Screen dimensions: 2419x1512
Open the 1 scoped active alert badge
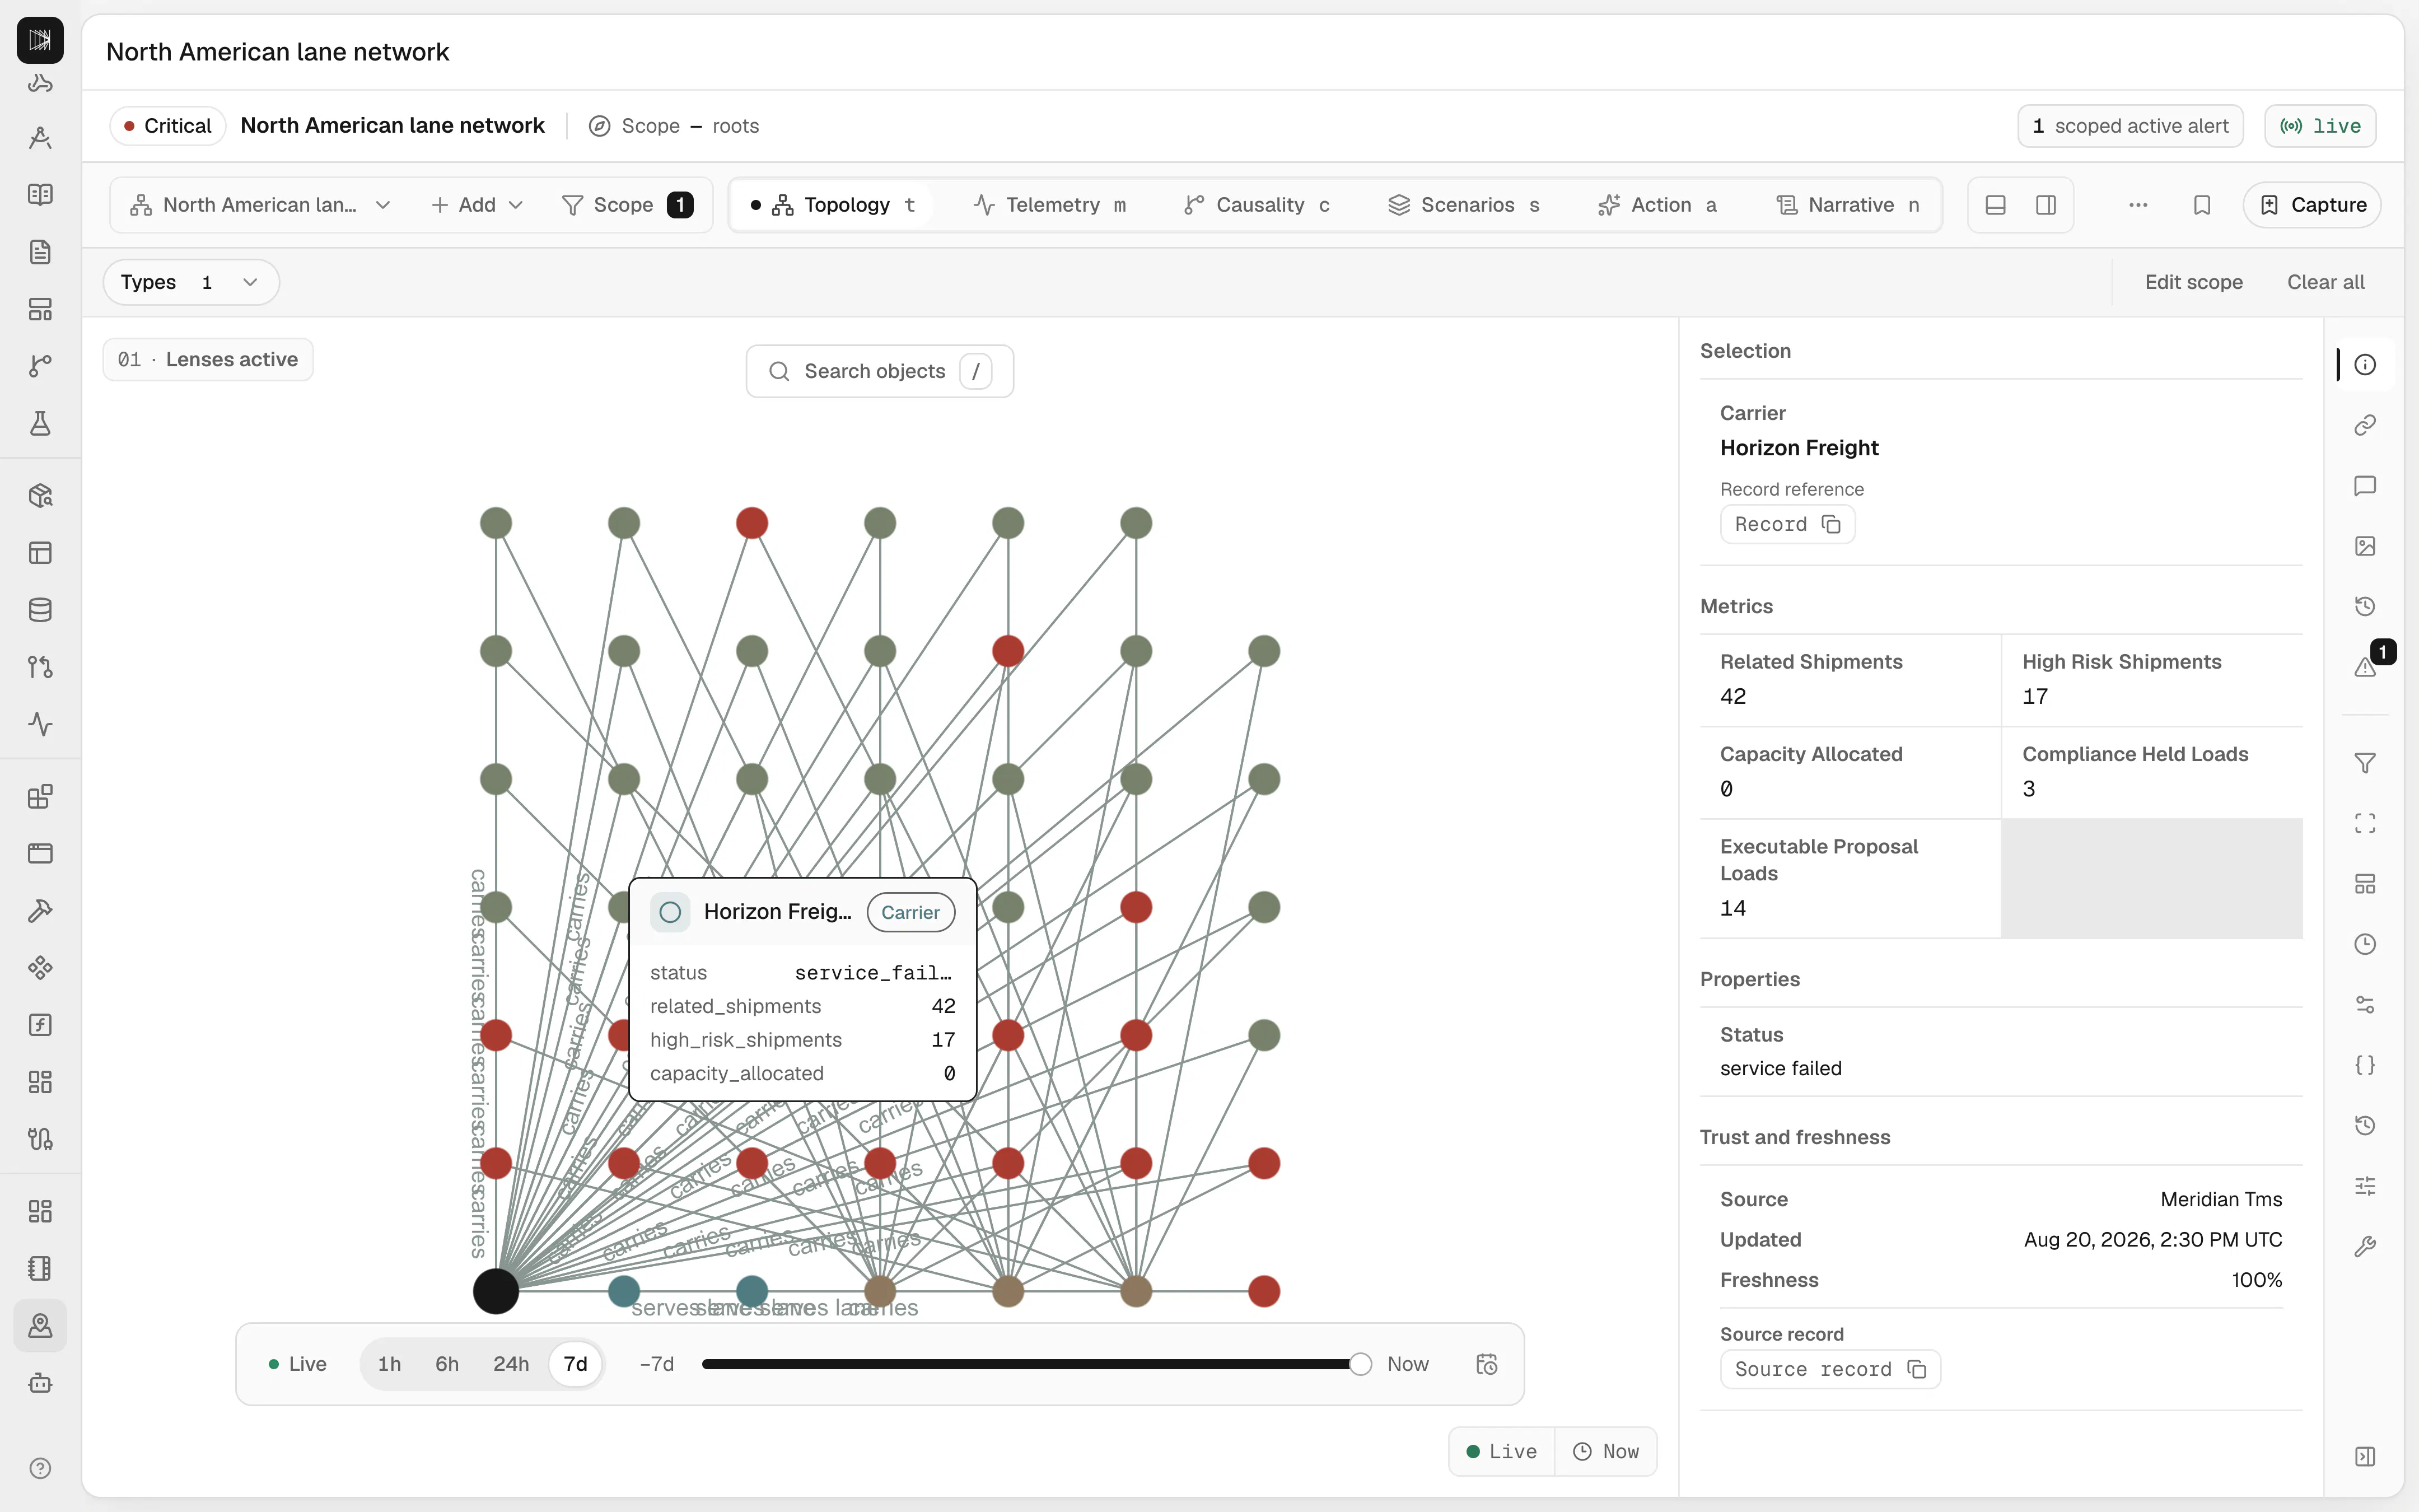(2130, 126)
